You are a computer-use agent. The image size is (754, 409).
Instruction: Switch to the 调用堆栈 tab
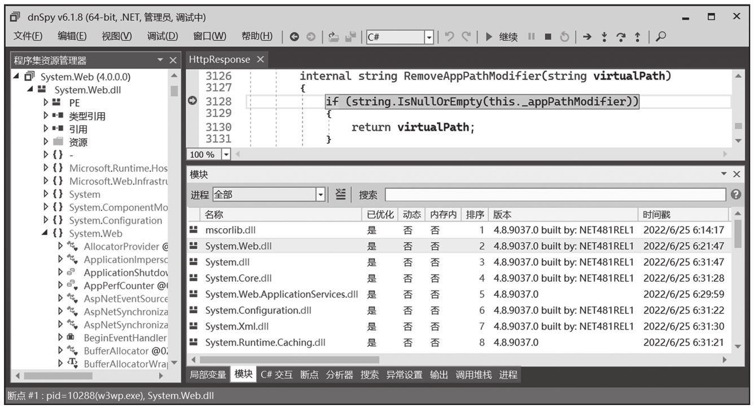click(474, 375)
